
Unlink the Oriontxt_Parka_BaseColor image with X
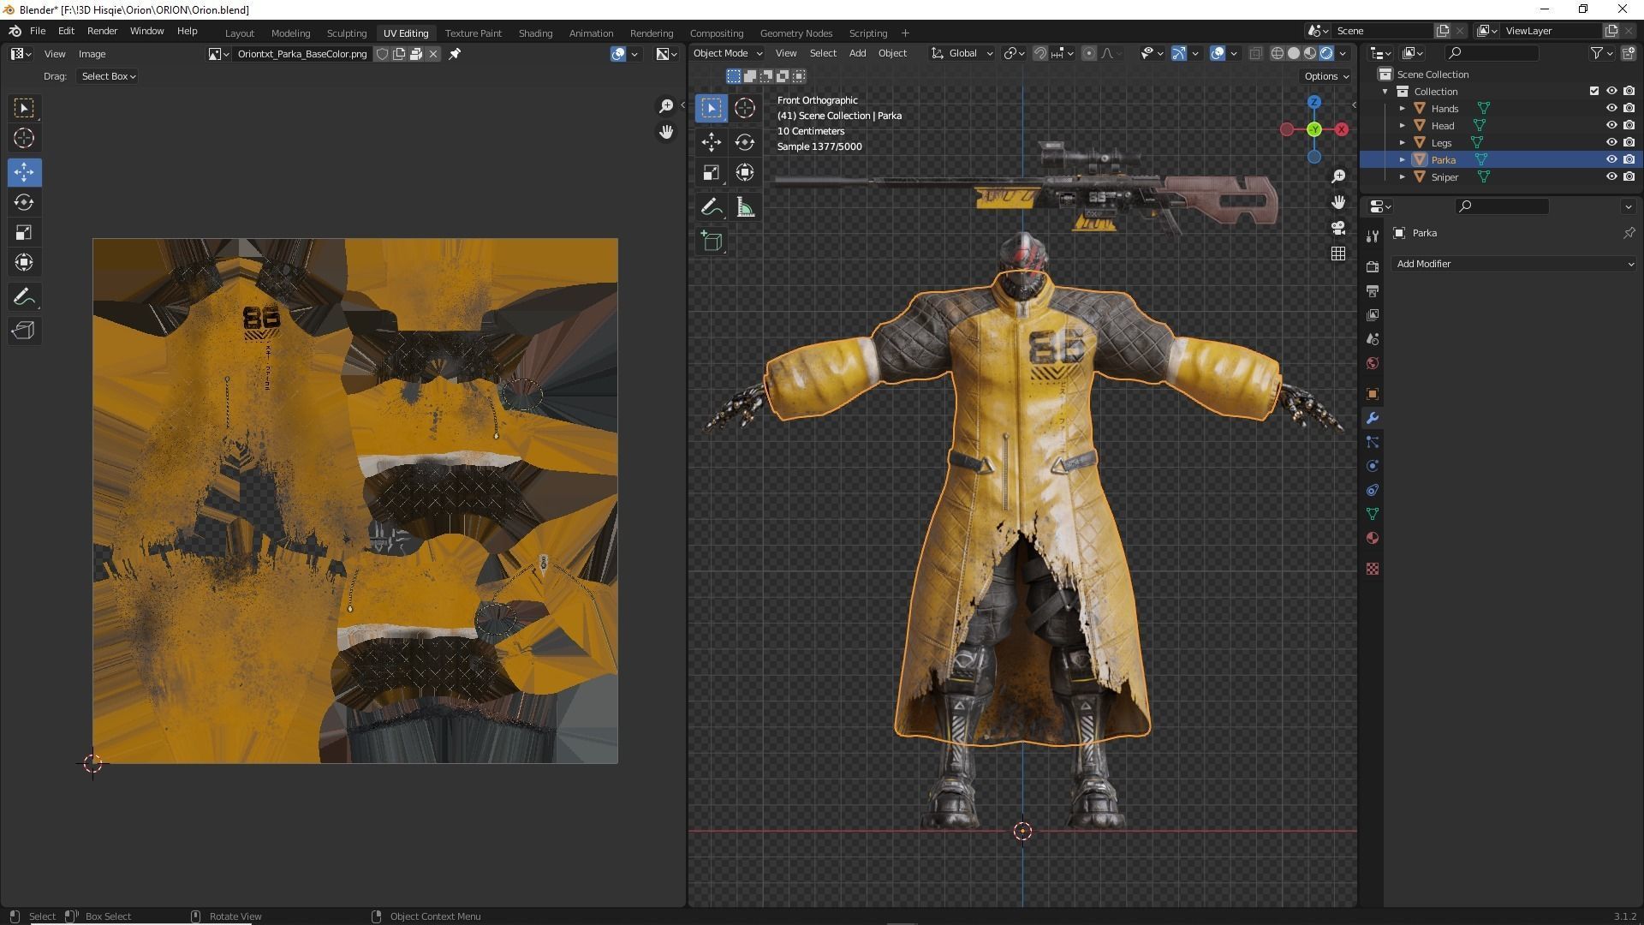[x=433, y=54]
